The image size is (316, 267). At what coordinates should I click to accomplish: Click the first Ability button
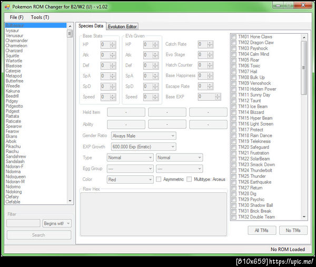click(x=126, y=125)
